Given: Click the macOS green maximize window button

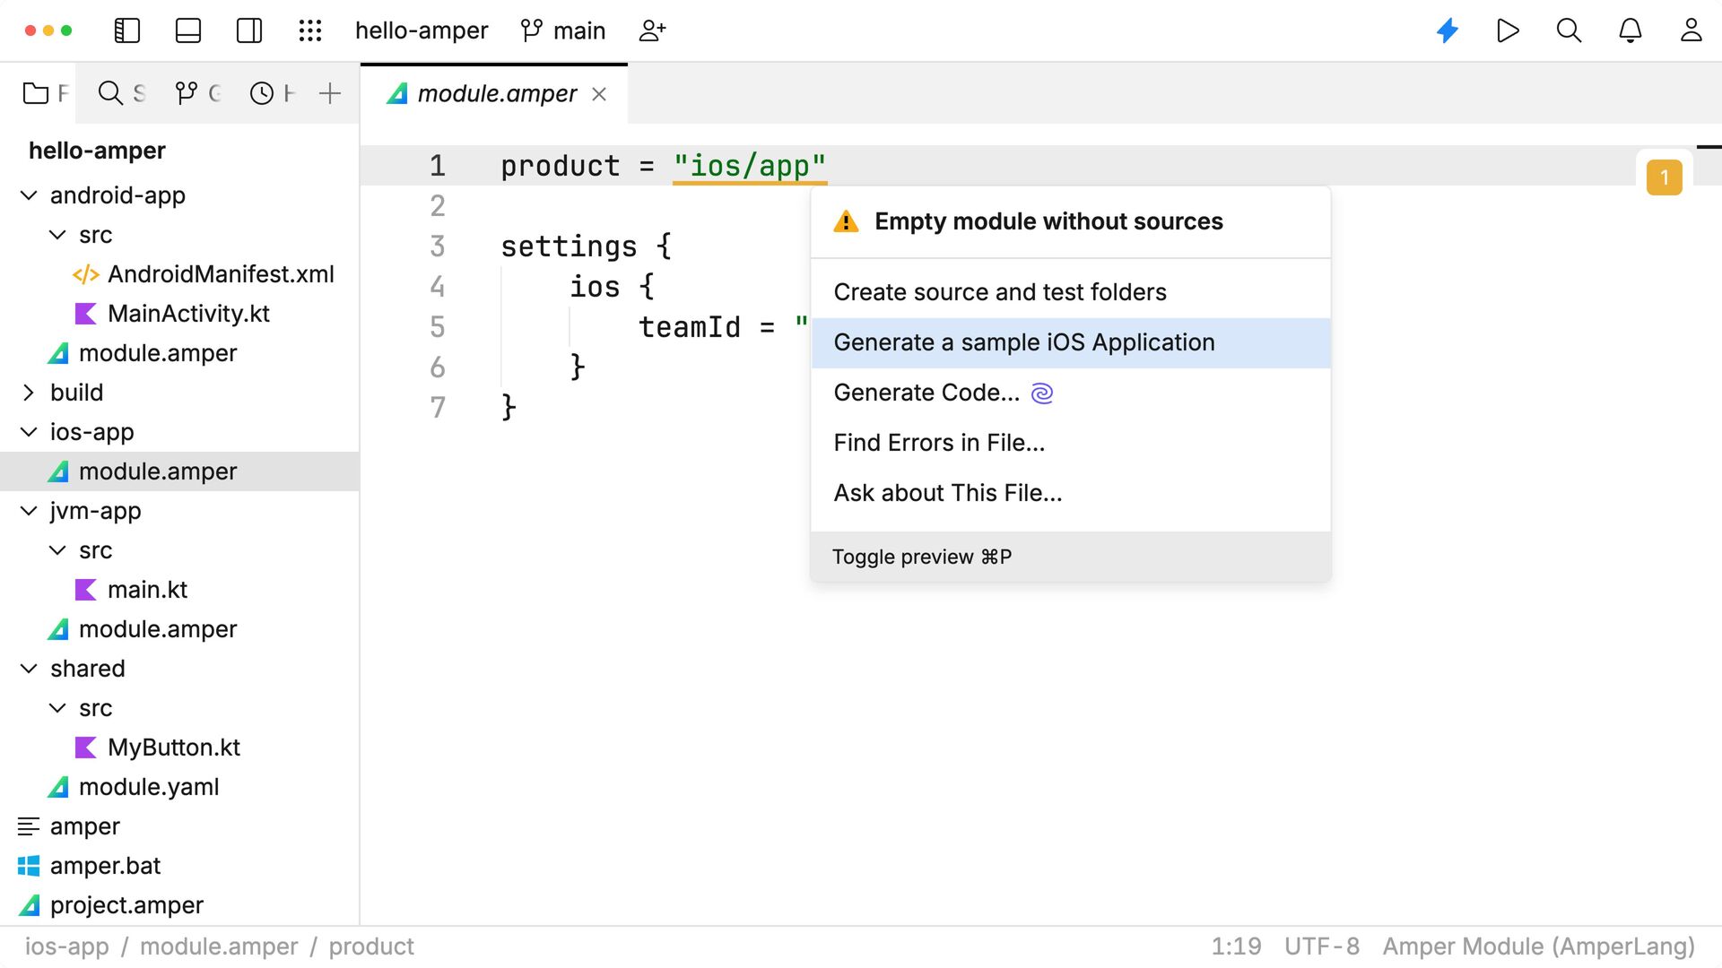Looking at the screenshot, I should pyautogui.click(x=66, y=30).
